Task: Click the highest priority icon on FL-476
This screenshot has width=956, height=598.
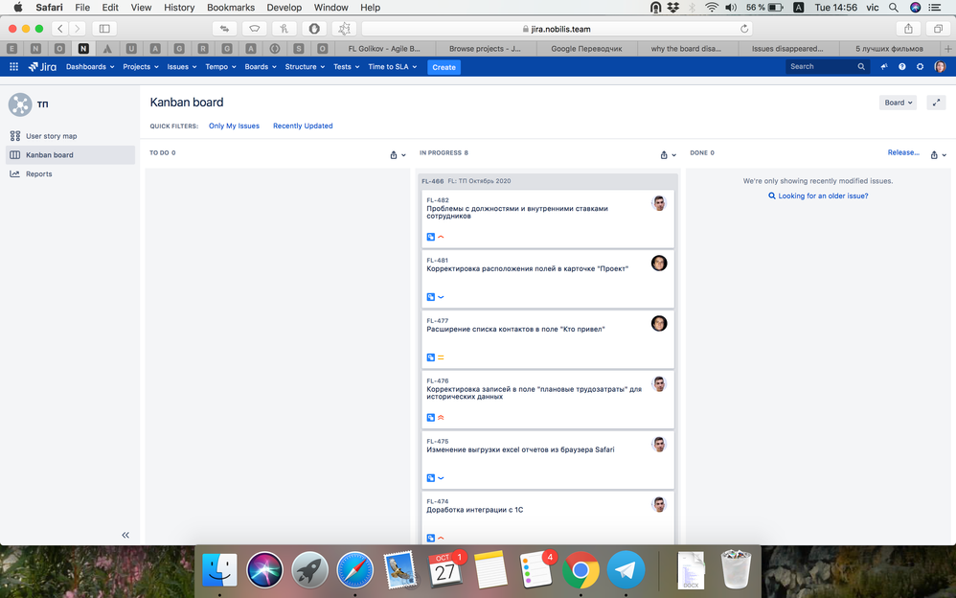Action: [441, 418]
